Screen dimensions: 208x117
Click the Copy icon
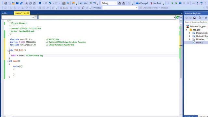(31, 3)
